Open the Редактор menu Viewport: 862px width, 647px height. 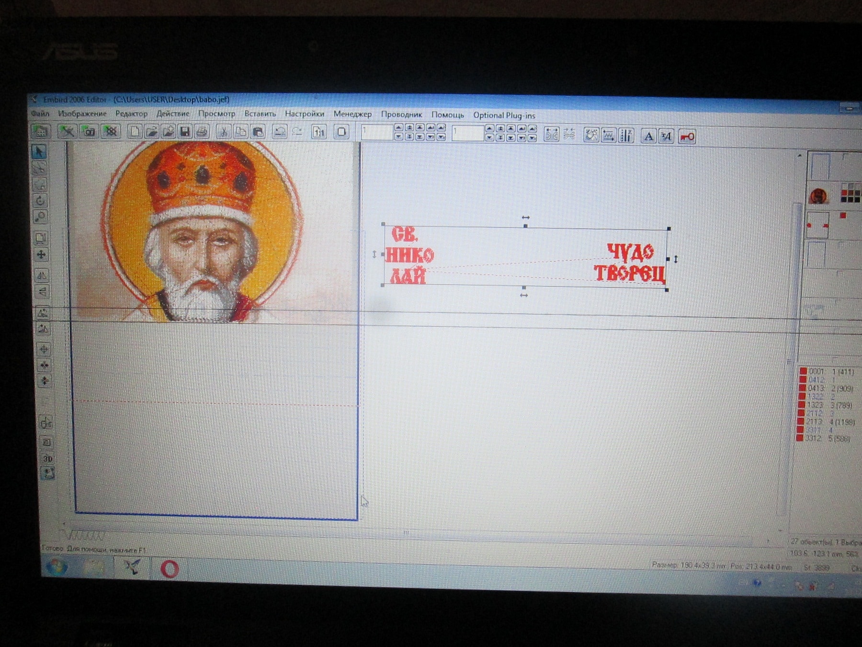click(131, 114)
